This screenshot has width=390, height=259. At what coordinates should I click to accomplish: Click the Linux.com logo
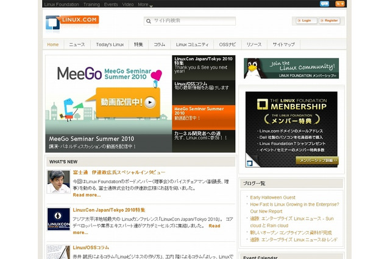73,23
